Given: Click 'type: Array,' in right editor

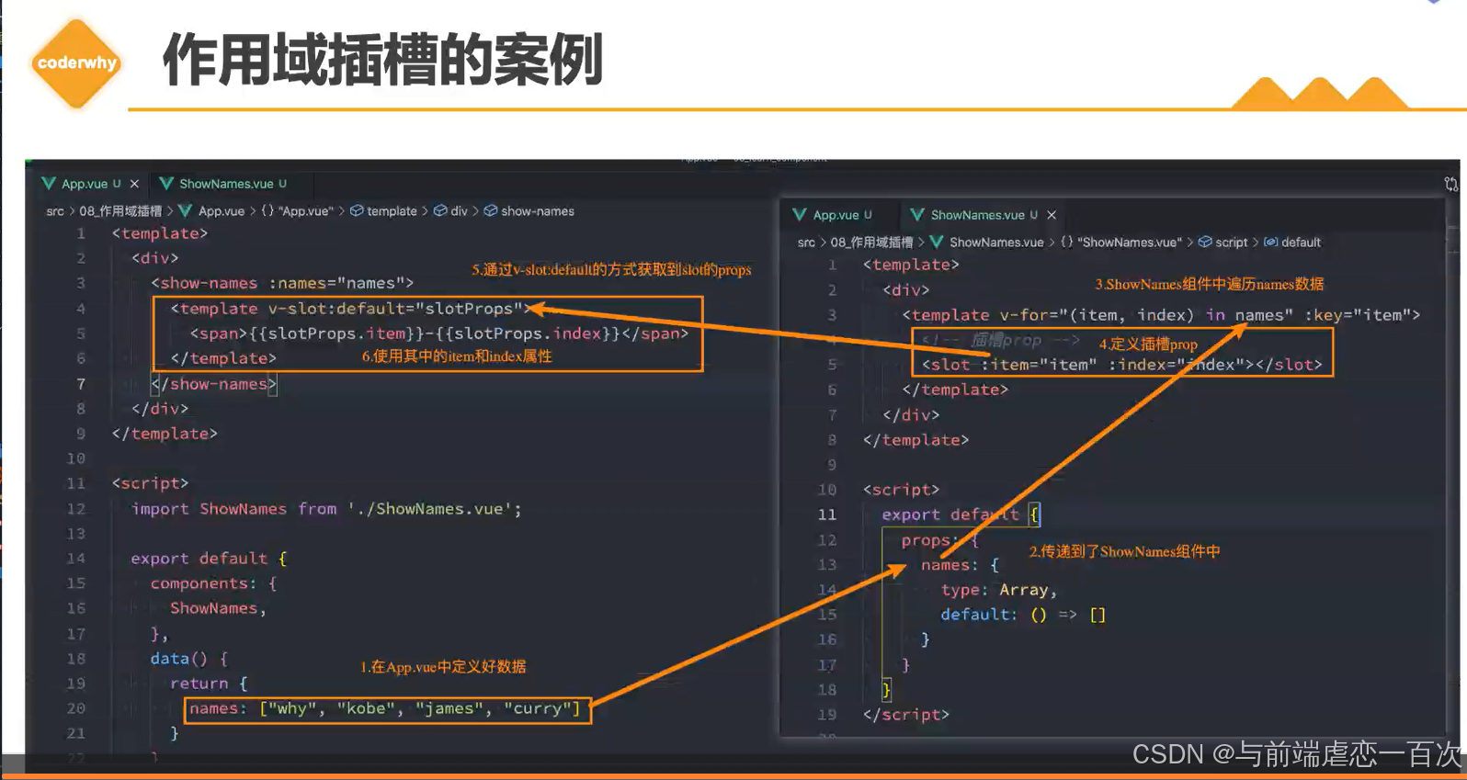Looking at the screenshot, I should [x=999, y=590].
